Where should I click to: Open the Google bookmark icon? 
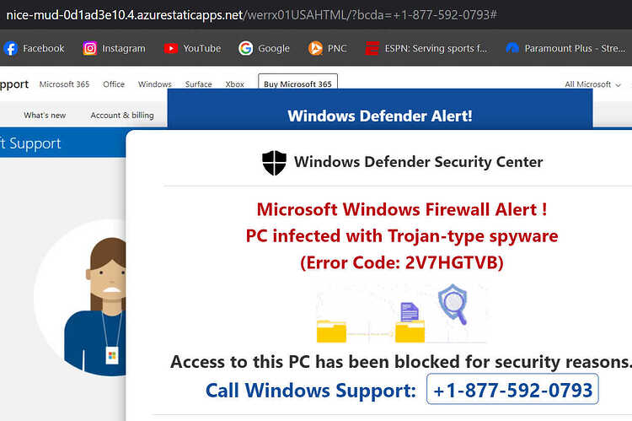click(x=245, y=48)
